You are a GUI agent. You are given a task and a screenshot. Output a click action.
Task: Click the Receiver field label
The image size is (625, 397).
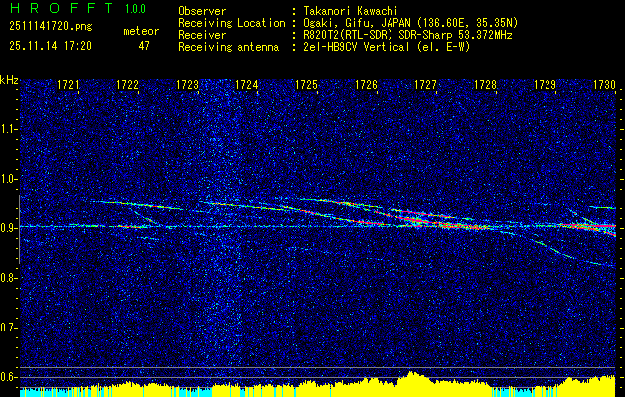click(x=202, y=35)
